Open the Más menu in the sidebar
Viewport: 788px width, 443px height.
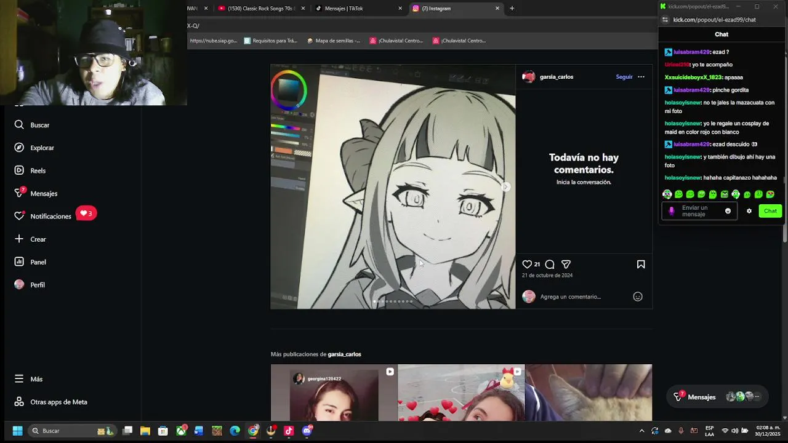click(28, 379)
